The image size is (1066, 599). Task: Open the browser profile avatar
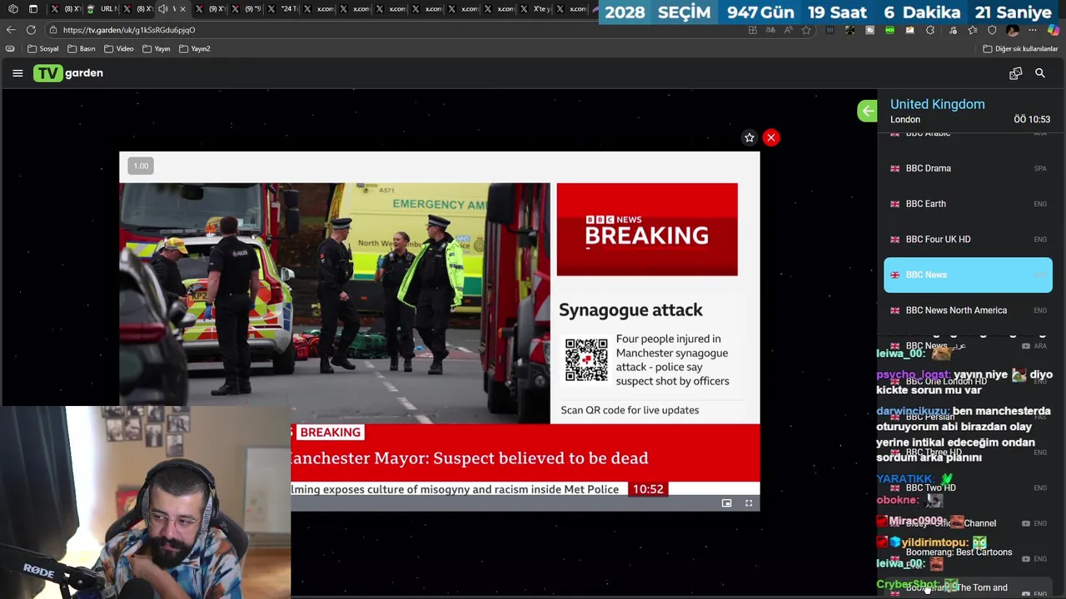(1013, 30)
